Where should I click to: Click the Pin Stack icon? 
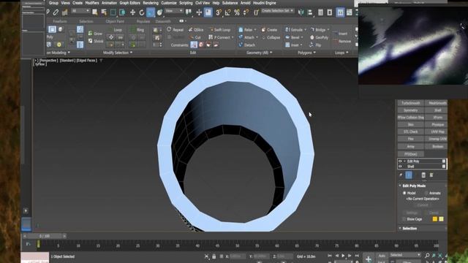point(401,175)
